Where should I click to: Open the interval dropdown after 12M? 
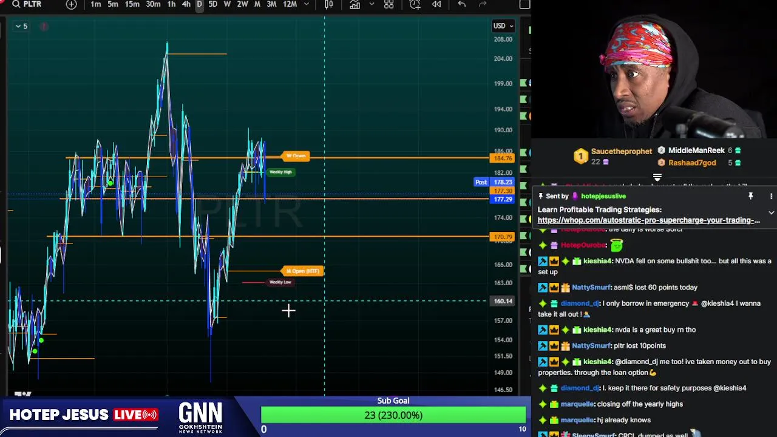tap(307, 4)
